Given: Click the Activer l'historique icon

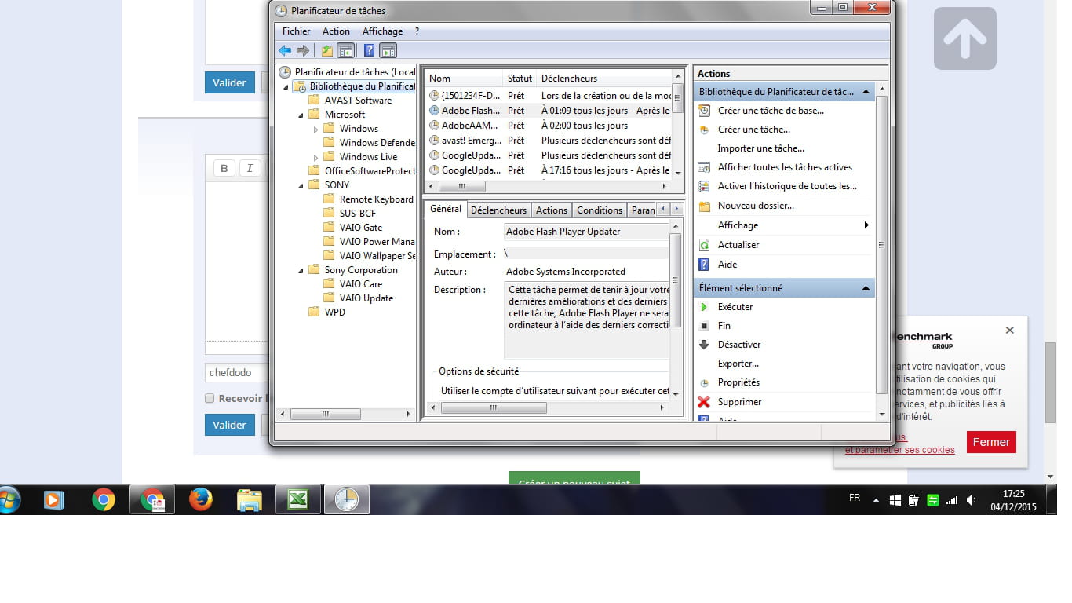Looking at the screenshot, I should coord(704,186).
